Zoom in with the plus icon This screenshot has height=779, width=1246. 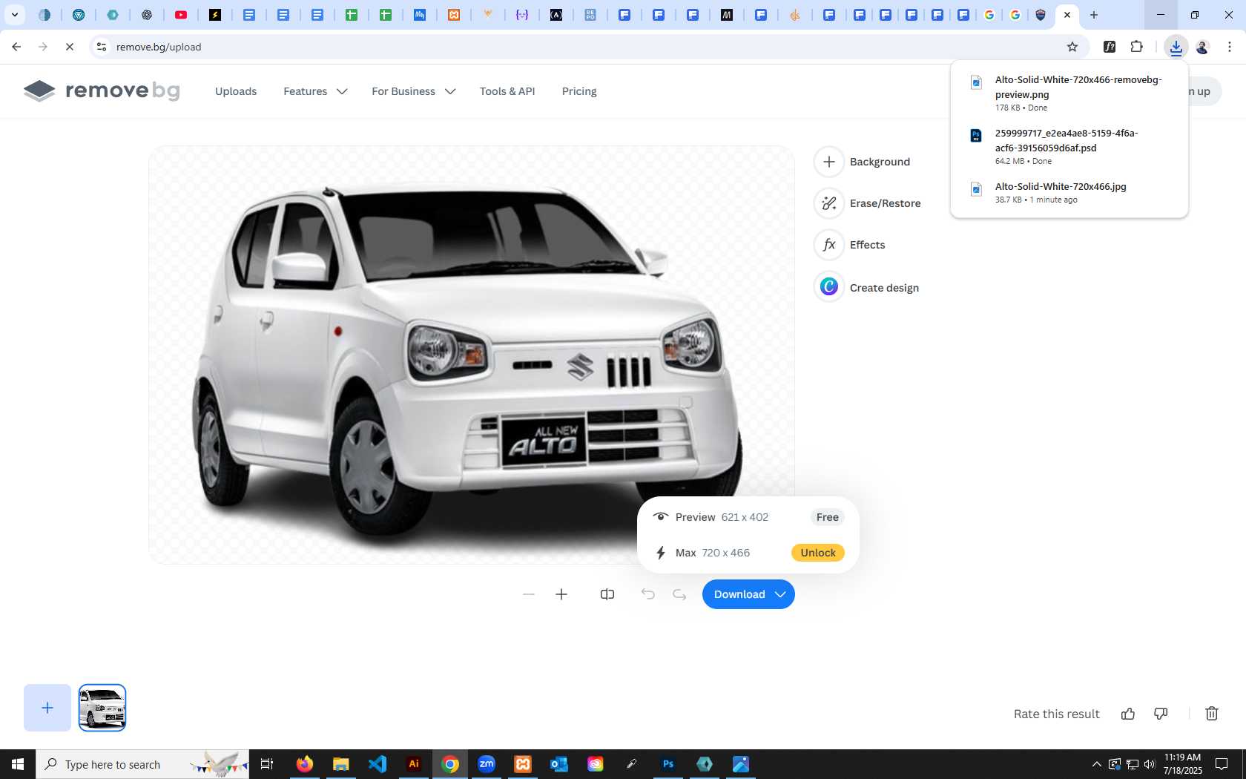(x=561, y=594)
